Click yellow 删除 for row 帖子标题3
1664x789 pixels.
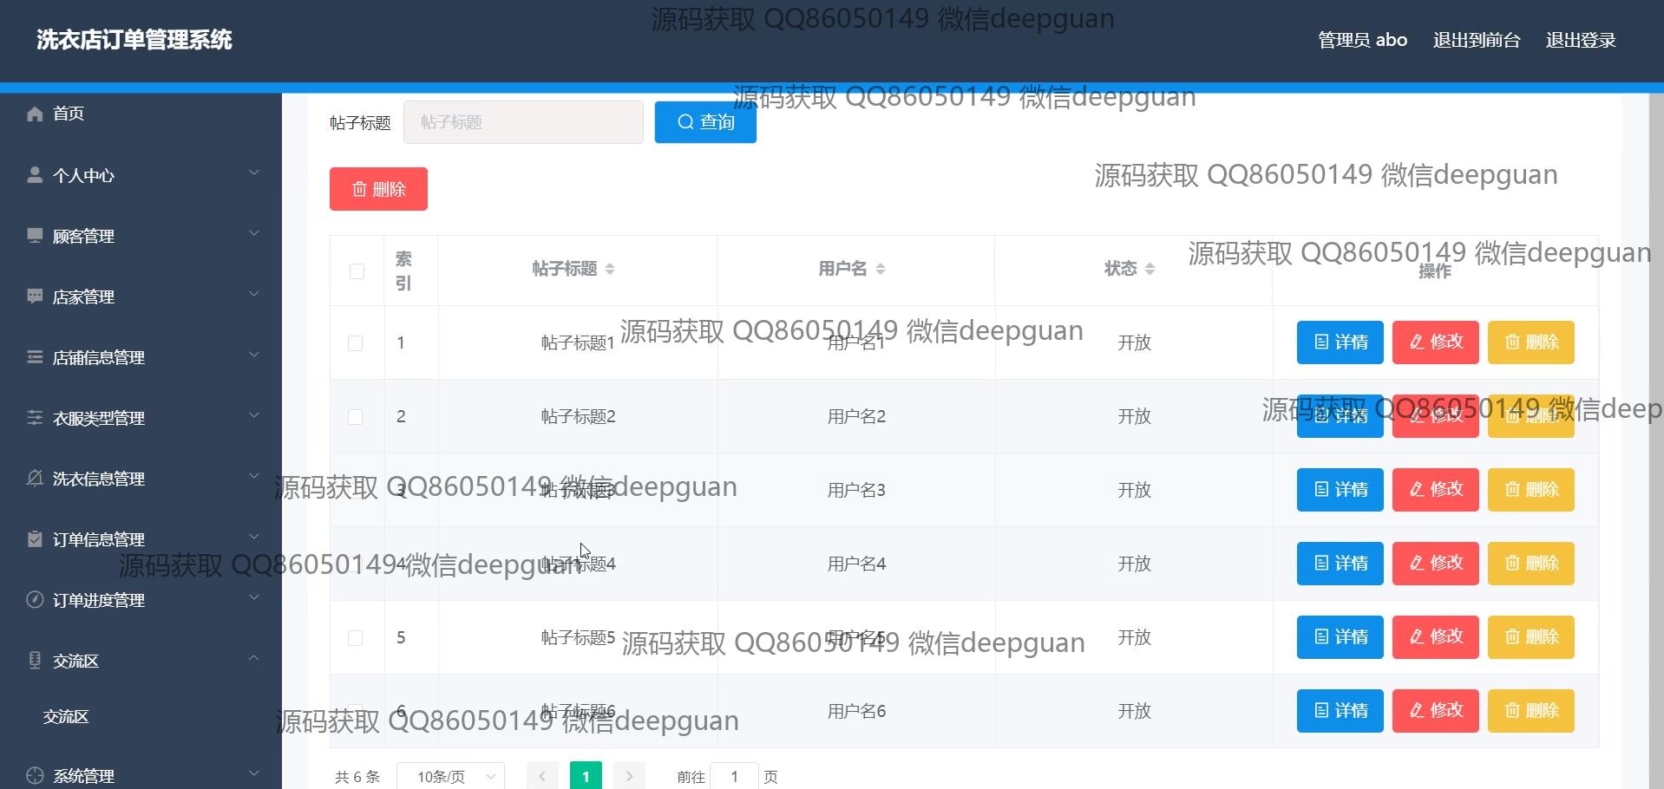tap(1531, 490)
